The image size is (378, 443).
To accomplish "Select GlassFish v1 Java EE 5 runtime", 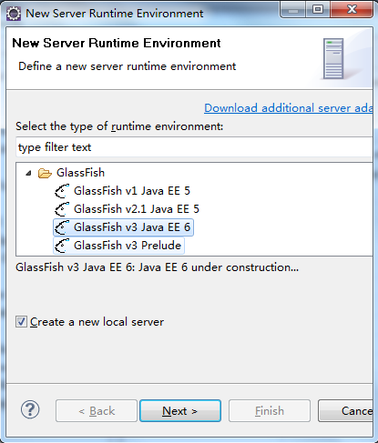I will [132, 191].
